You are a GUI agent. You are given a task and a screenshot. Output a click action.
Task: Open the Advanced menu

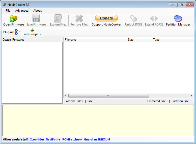point(22,11)
